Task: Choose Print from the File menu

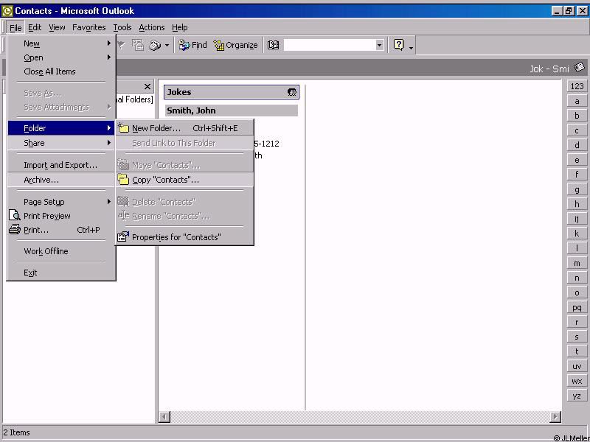Action: 61,230
